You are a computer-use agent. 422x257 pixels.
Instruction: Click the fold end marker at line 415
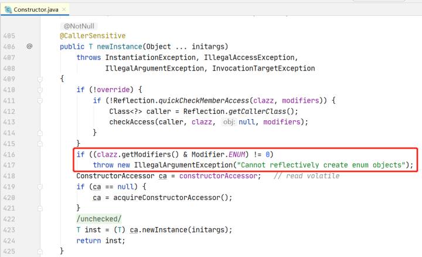click(x=40, y=144)
